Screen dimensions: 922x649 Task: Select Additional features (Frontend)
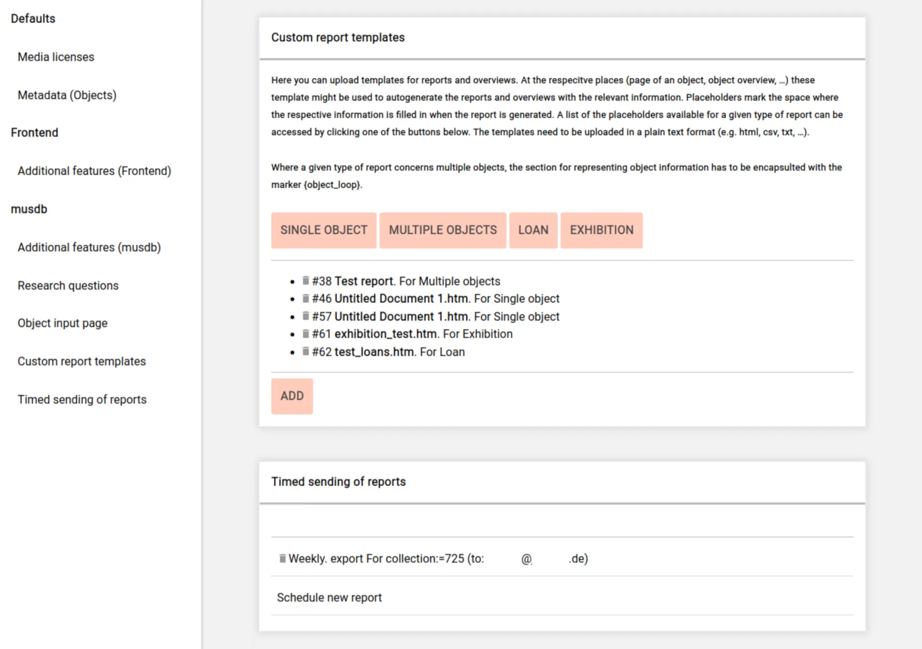click(x=94, y=171)
